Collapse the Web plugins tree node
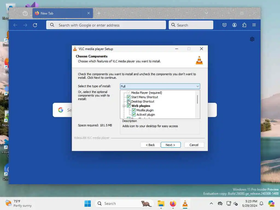This screenshot has width=280, height=210. pyautogui.click(x=124, y=106)
